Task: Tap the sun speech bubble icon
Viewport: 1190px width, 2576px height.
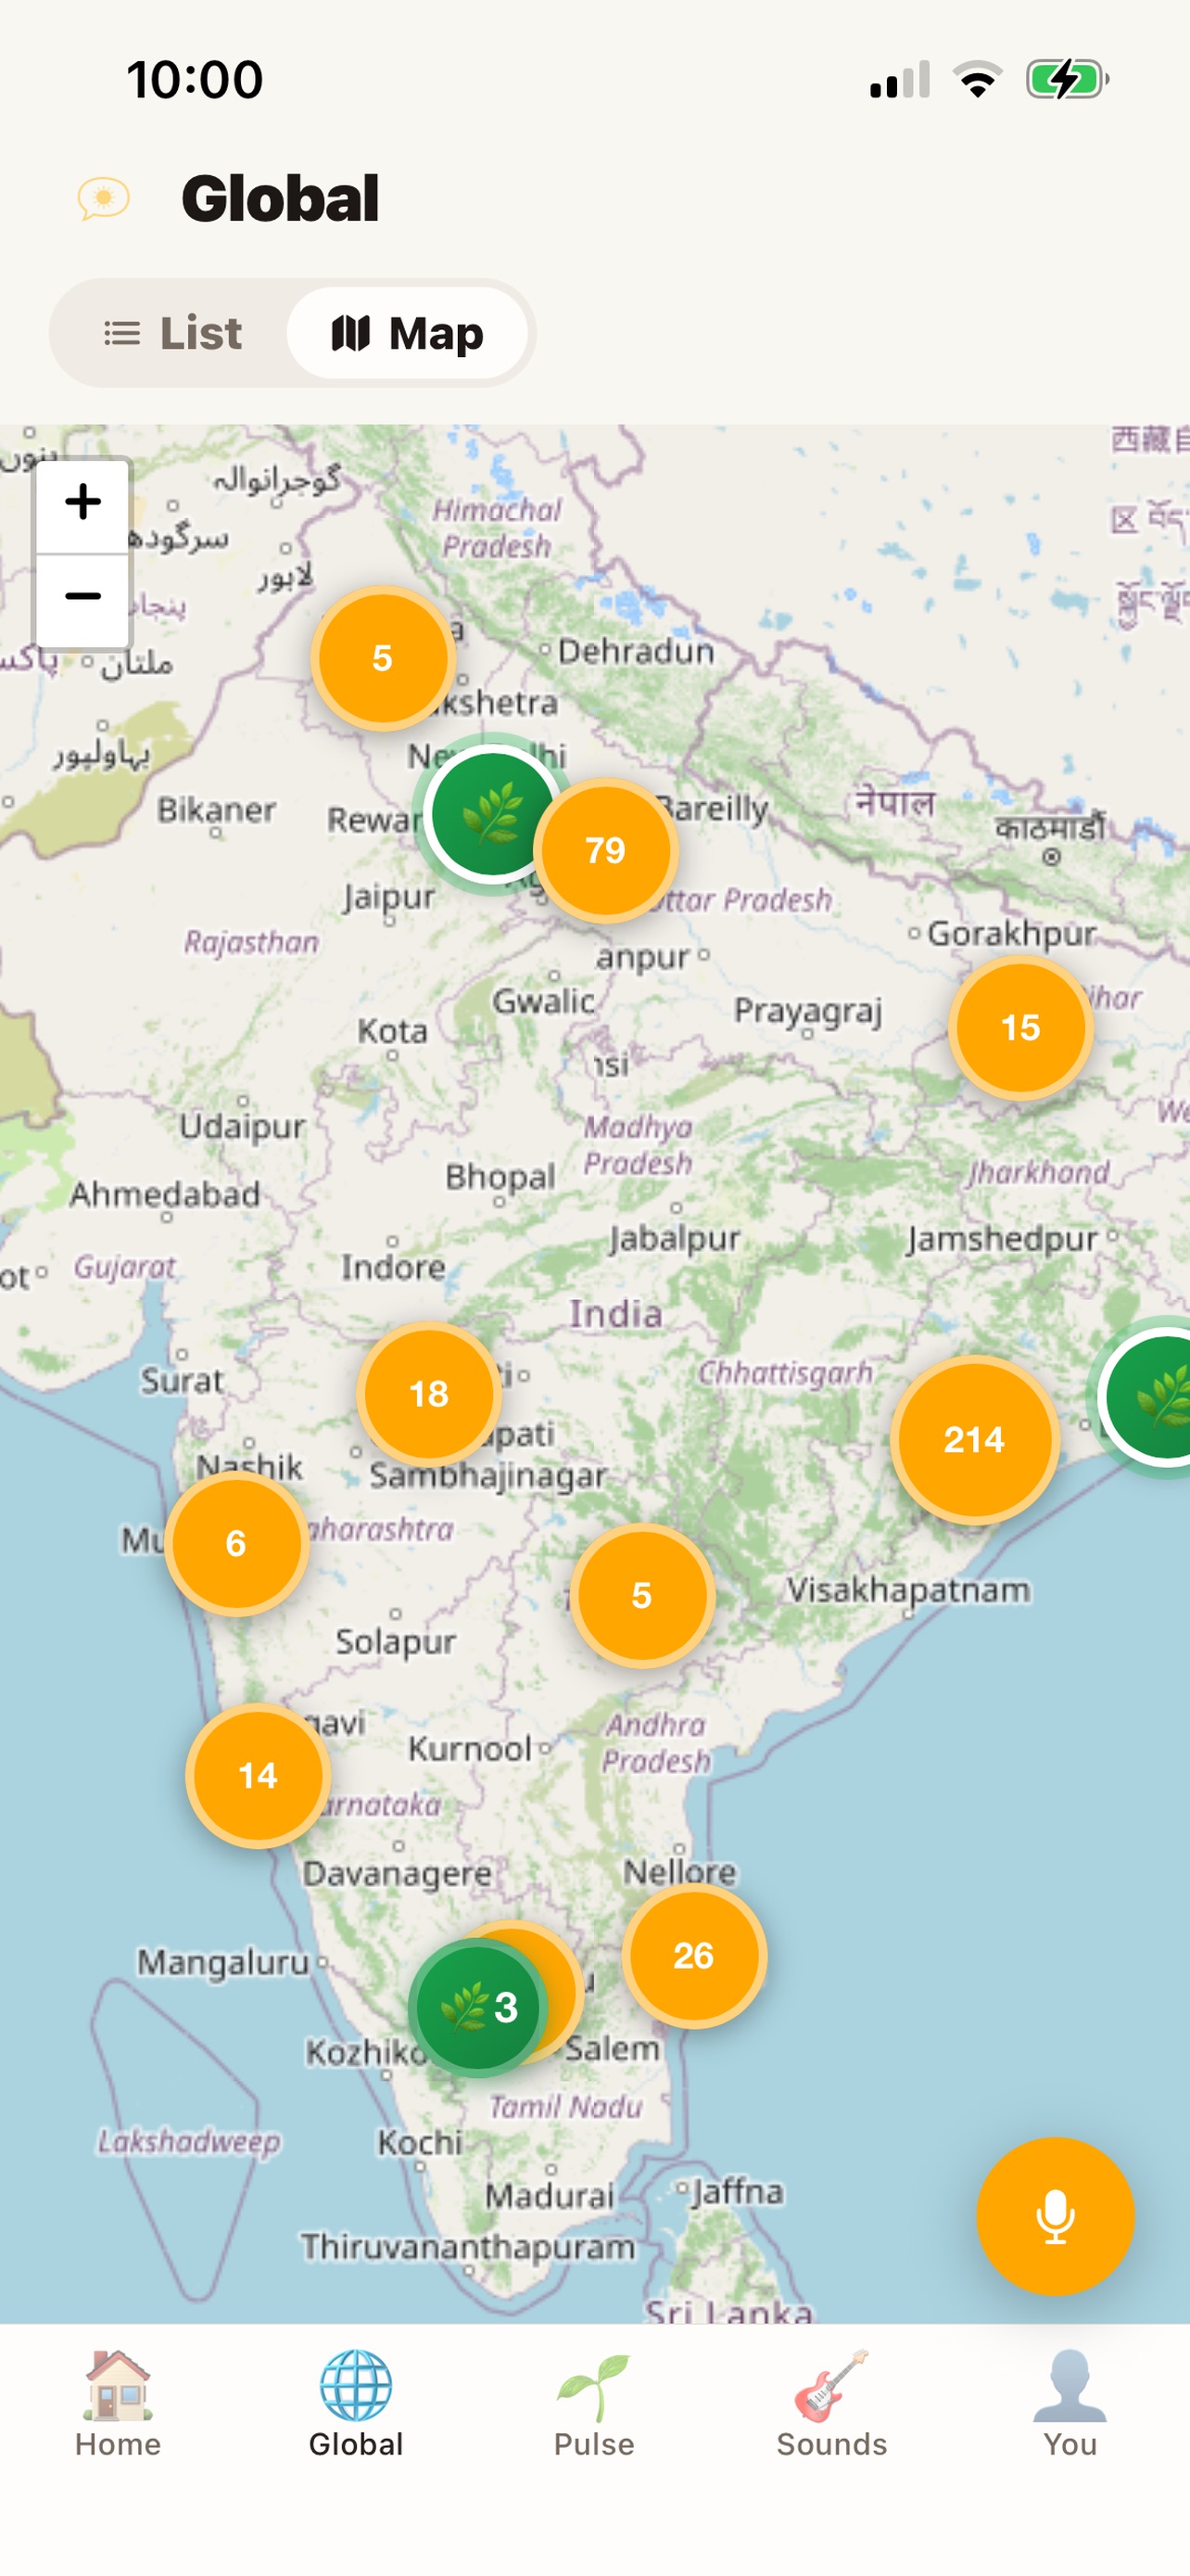Action: [x=104, y=198]
